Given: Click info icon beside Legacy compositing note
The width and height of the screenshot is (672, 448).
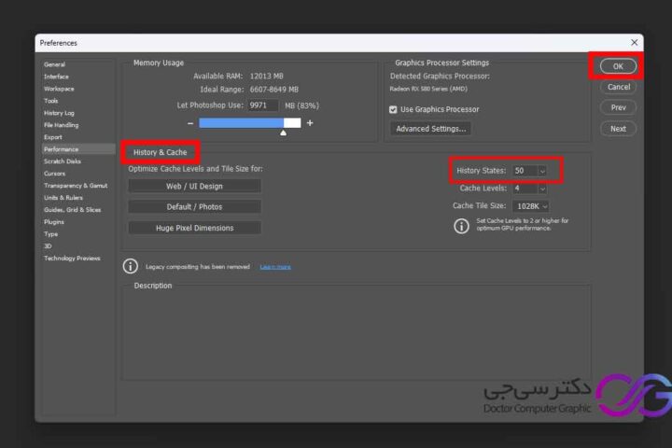Looking at the screenshot, I should tap(131, 266).
